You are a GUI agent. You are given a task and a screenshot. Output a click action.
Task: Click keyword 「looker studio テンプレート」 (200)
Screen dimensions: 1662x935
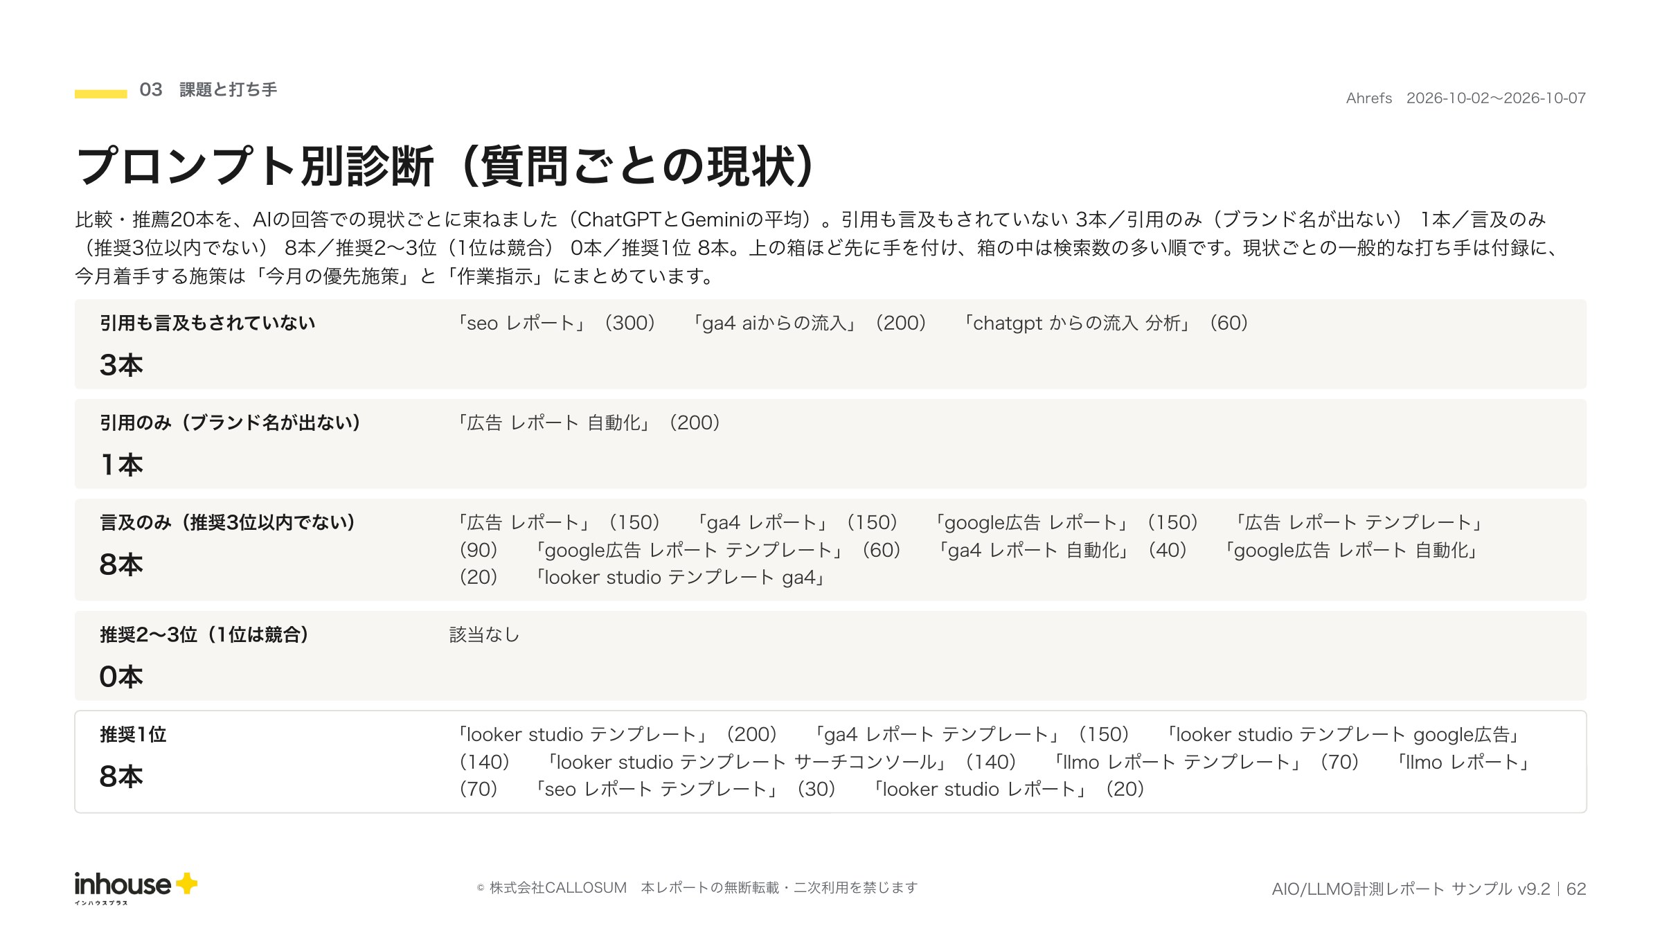click(617, 734)
